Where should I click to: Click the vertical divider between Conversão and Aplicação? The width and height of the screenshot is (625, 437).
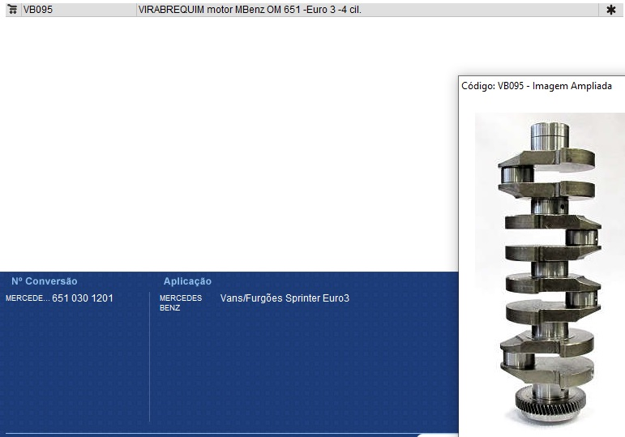pos(150,357)
